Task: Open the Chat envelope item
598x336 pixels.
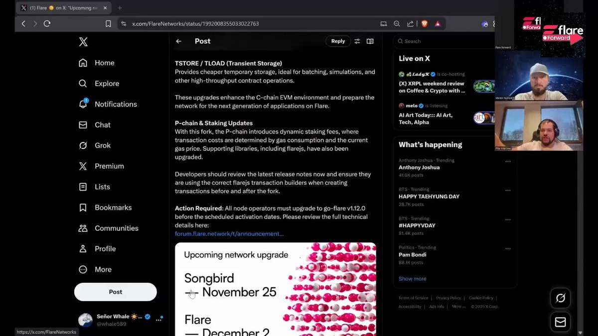Action: [95, 125]
